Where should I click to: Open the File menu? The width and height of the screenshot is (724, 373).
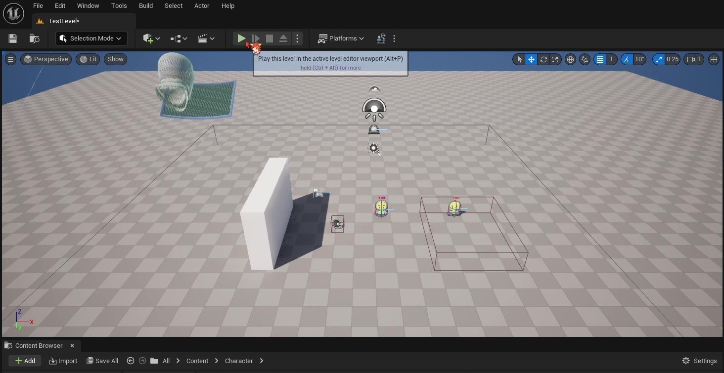pos(38,6)
